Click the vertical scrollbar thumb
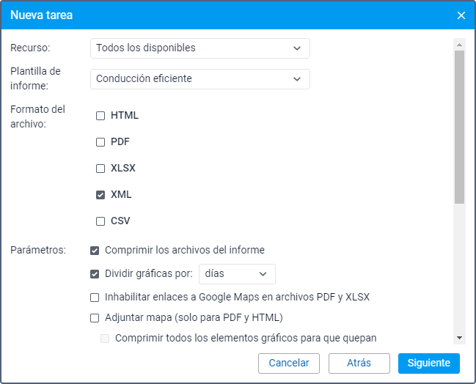Image resolution: width=476 pixels, height=384 pixels. 459,125
